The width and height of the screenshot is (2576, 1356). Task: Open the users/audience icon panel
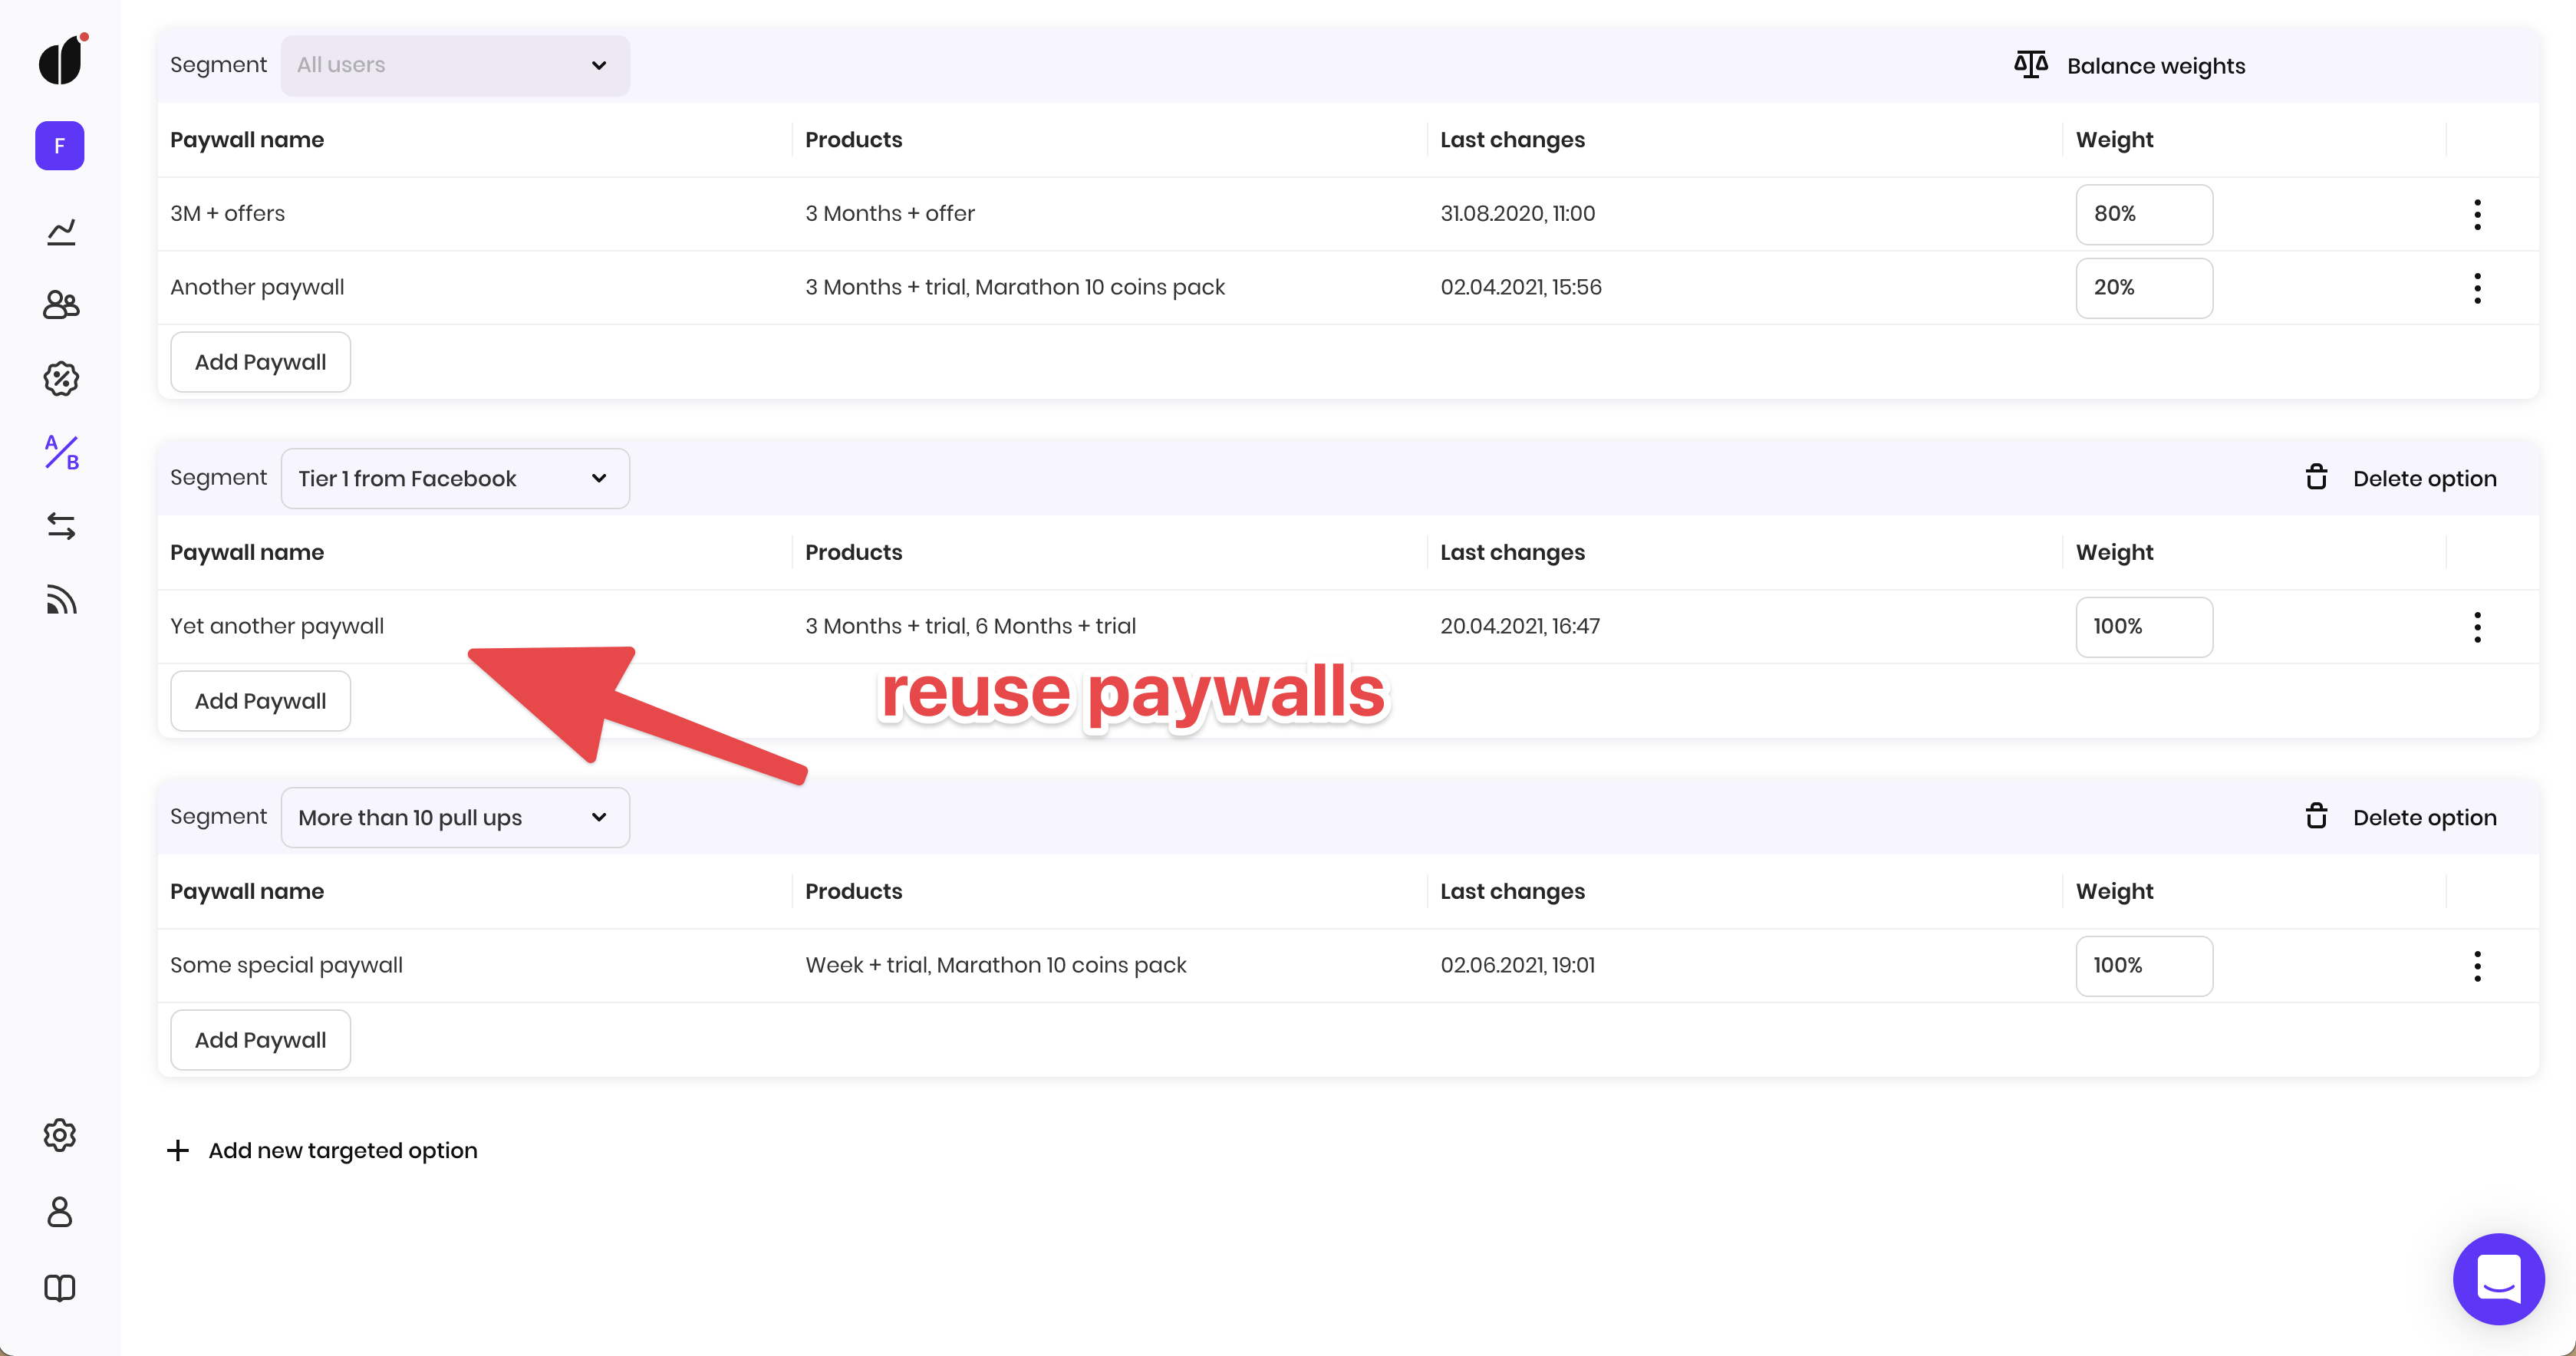(60, 303)
